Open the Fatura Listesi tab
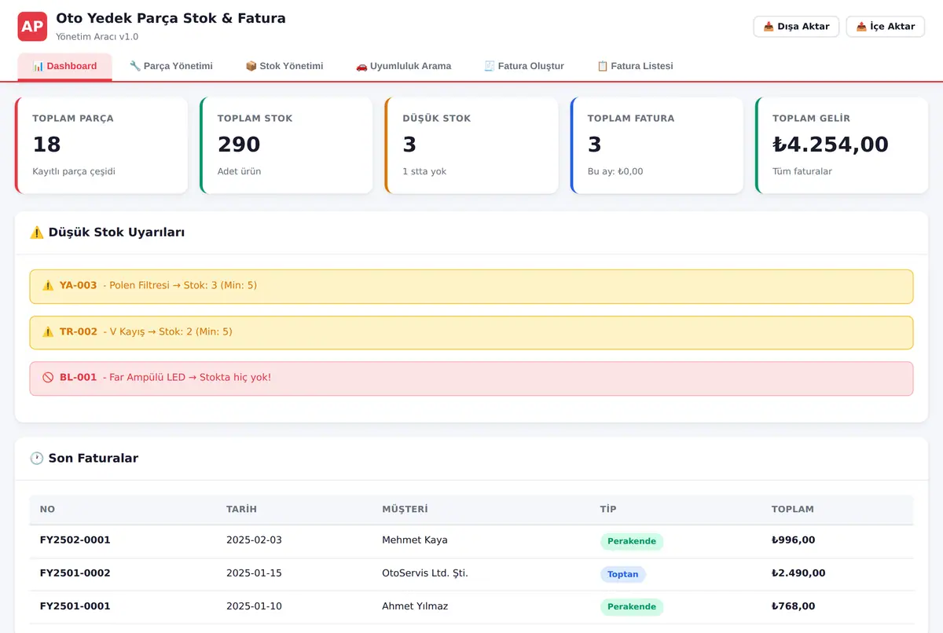943x633 pixels. tap(635, 67)
